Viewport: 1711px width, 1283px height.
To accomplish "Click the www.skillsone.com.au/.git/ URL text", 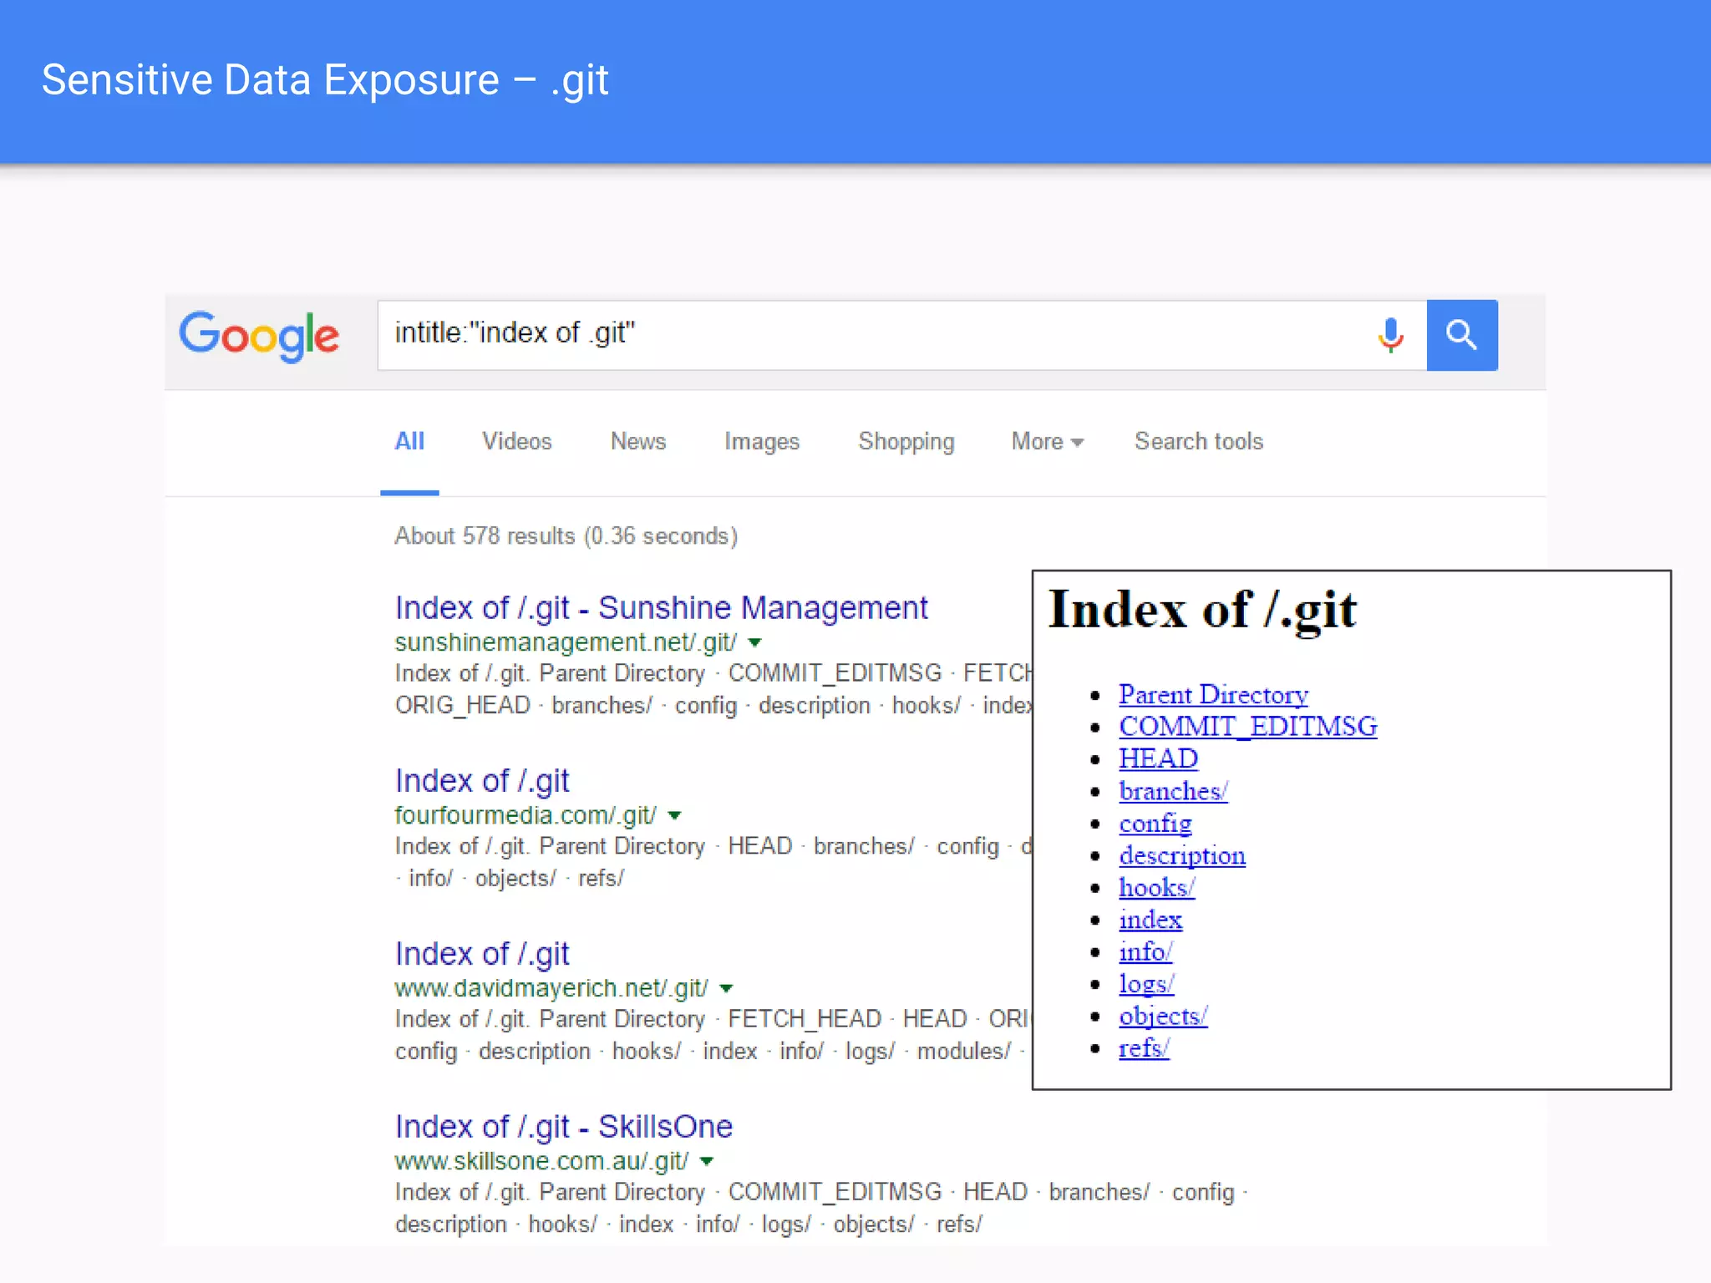I will point(541,1161).
